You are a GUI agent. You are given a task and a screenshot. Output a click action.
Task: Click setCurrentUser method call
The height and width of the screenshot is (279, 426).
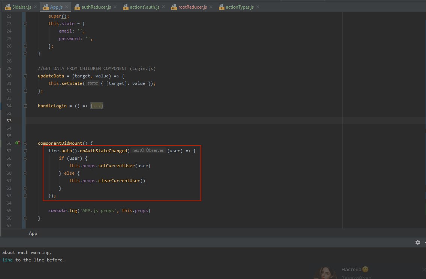click(116, 166)
